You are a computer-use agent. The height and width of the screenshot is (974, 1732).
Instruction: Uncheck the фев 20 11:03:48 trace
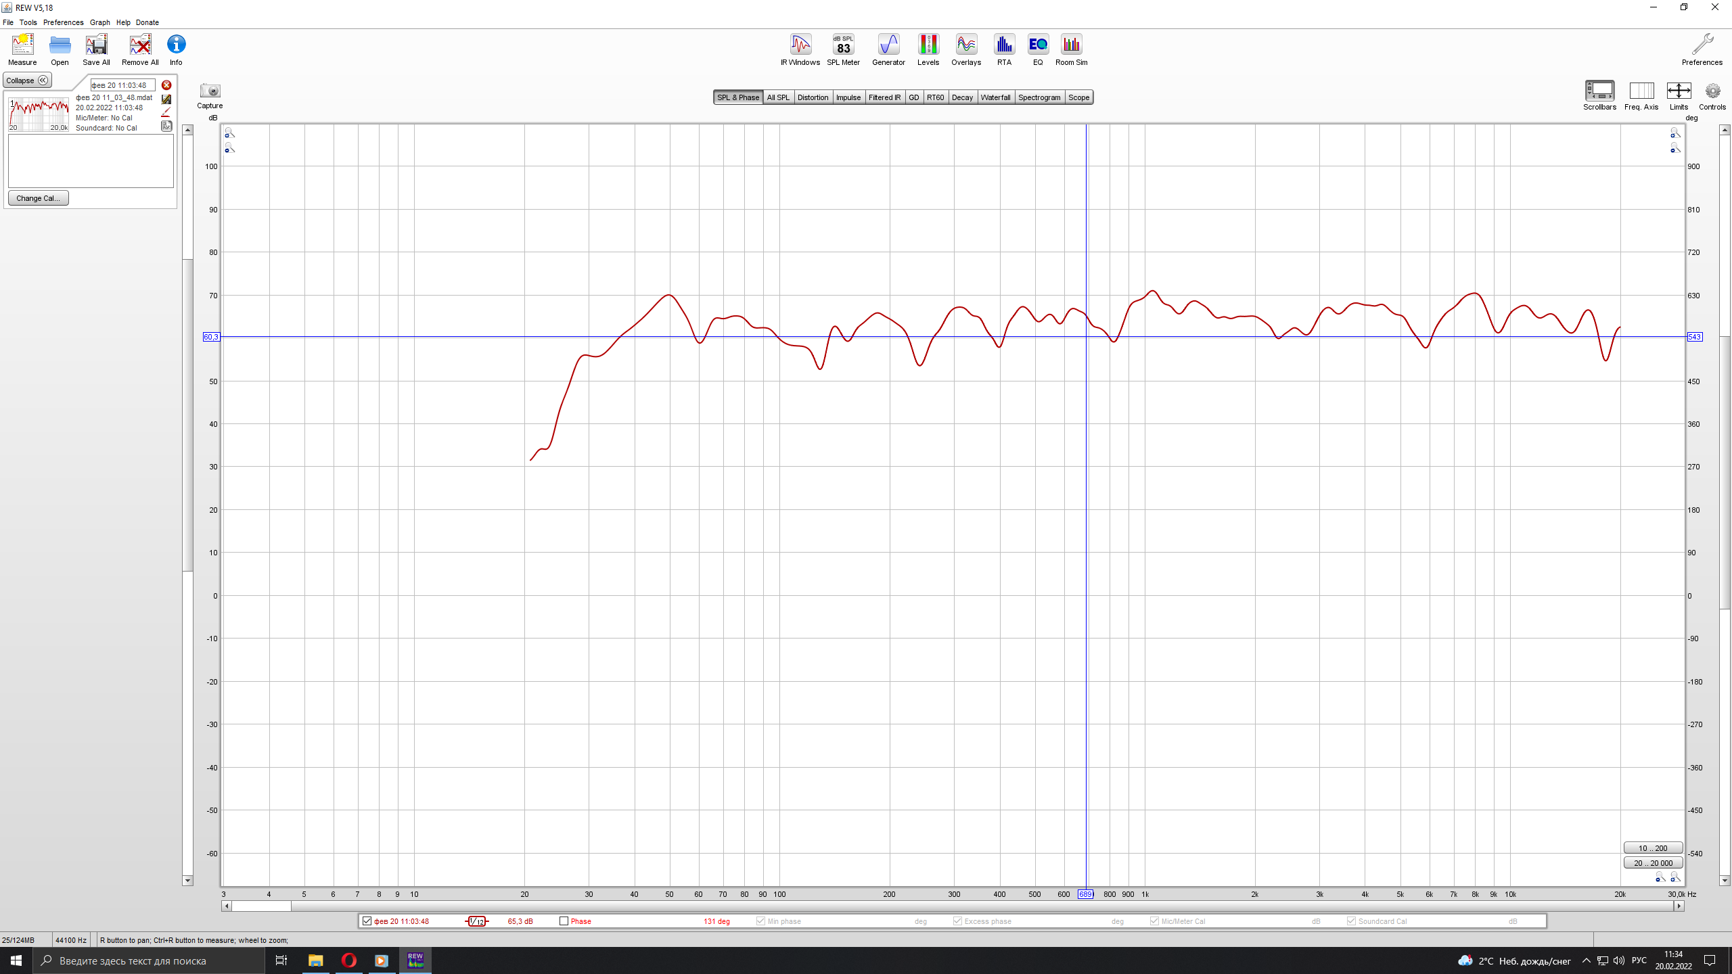(x=367, y=921)
